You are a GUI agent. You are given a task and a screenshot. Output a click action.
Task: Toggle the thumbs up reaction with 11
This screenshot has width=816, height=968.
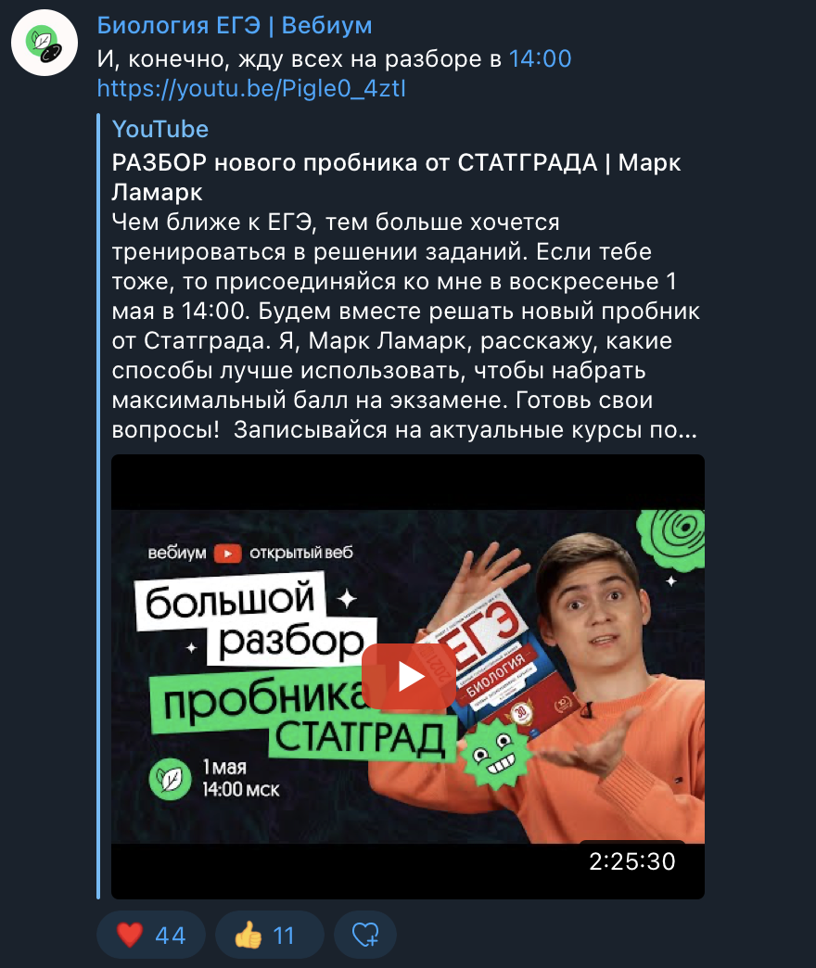(x=270, y=935)
